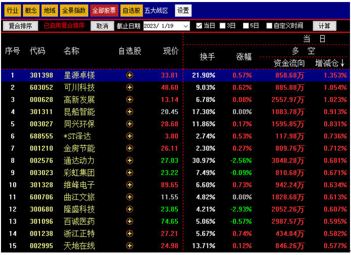Viewport: 351px width, 255px height.
Task: Select stock name 百诚医药
Action: (x=79, y=221)
